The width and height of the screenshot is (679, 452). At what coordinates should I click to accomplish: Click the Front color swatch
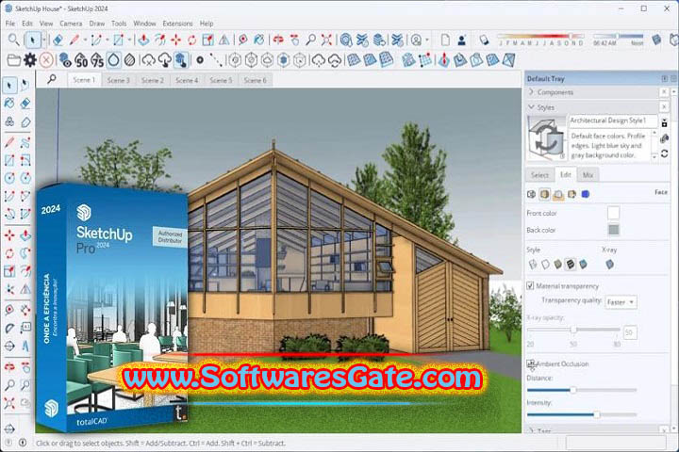[x=613, y=213]
